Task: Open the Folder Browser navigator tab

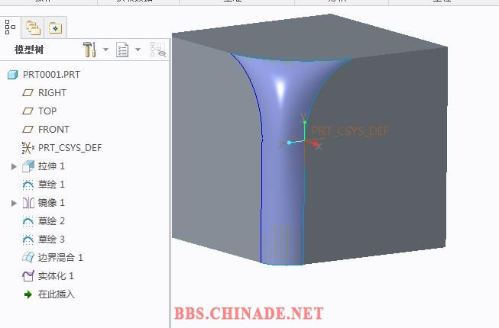Action: 33,28
